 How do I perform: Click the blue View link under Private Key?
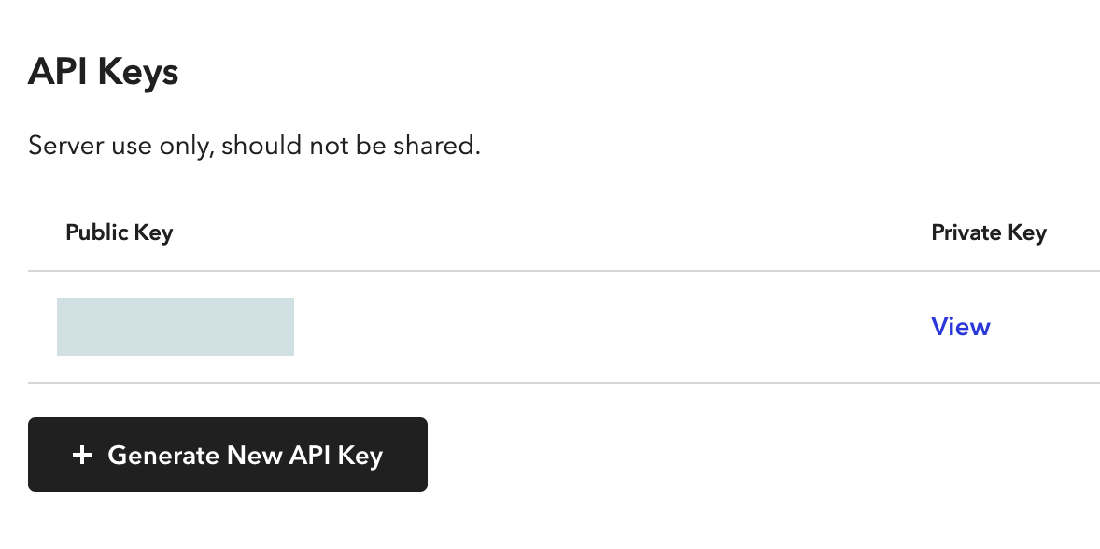coord(960,326)
